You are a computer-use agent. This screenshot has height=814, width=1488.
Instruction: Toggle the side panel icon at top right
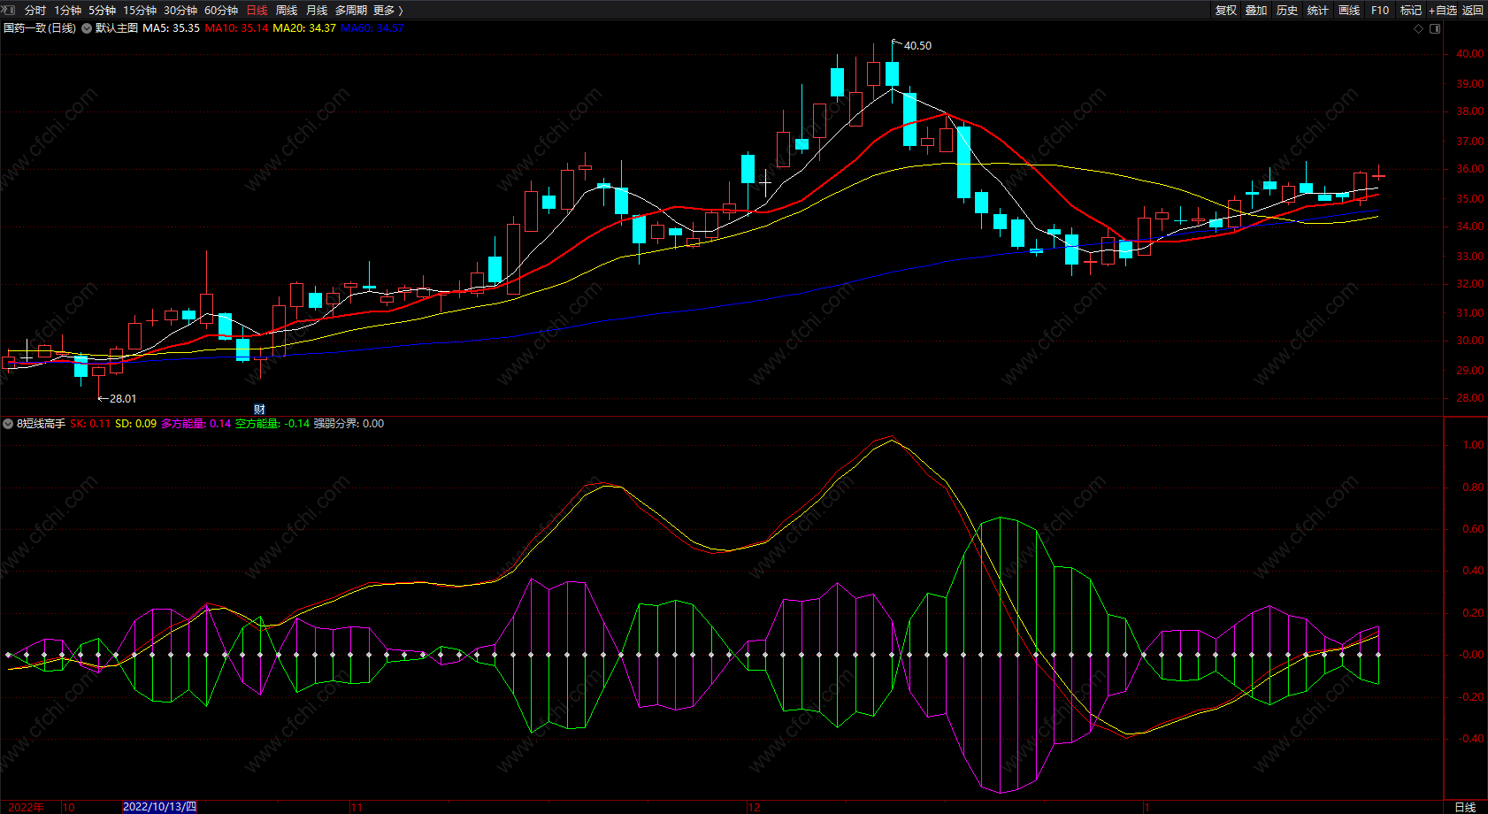(x=1435, y=28)
